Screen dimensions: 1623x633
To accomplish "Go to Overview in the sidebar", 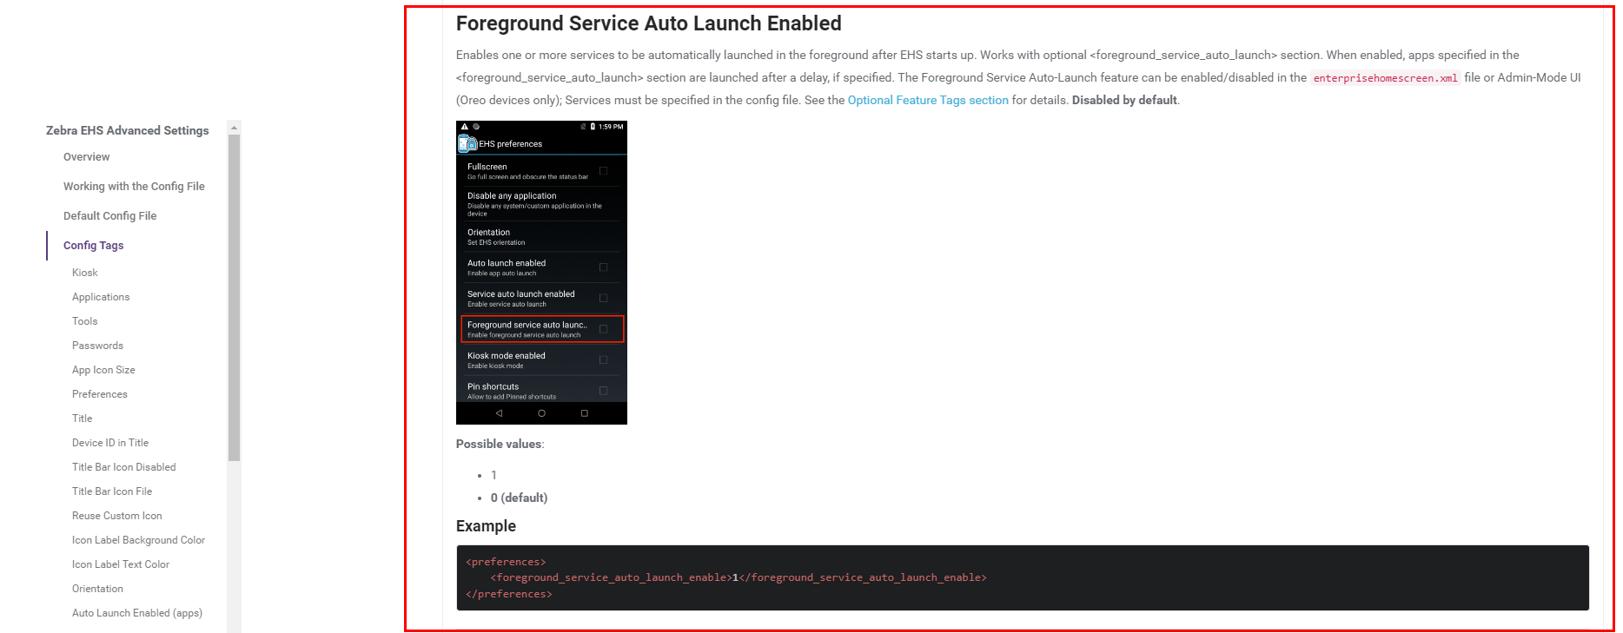I will tap(86, 157).
